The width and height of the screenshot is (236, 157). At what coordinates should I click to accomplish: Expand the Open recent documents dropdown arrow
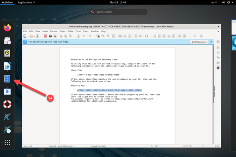click(35, 36)
